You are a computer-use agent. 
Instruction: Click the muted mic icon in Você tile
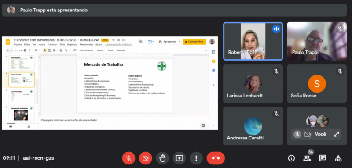click(297, 134)
